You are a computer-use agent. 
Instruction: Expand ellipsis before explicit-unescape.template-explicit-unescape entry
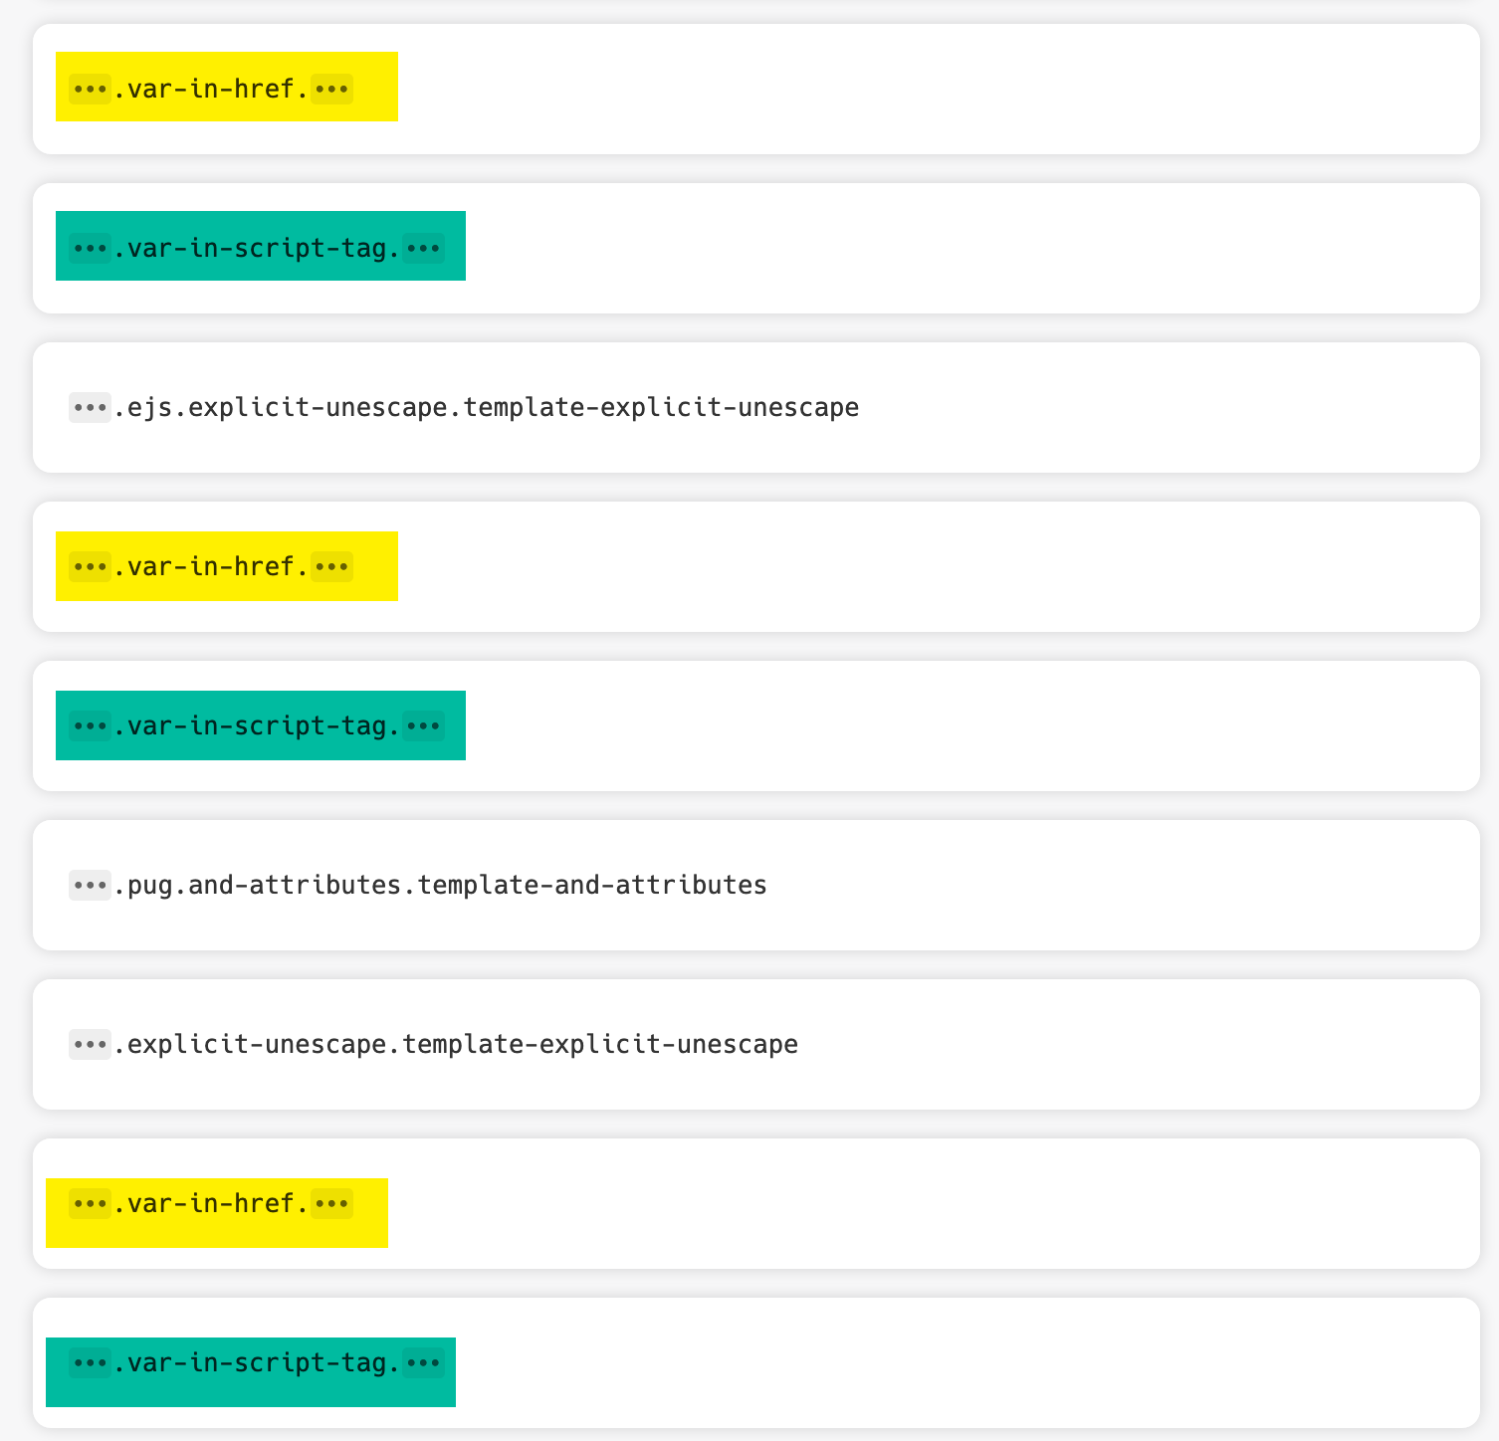89,1043
